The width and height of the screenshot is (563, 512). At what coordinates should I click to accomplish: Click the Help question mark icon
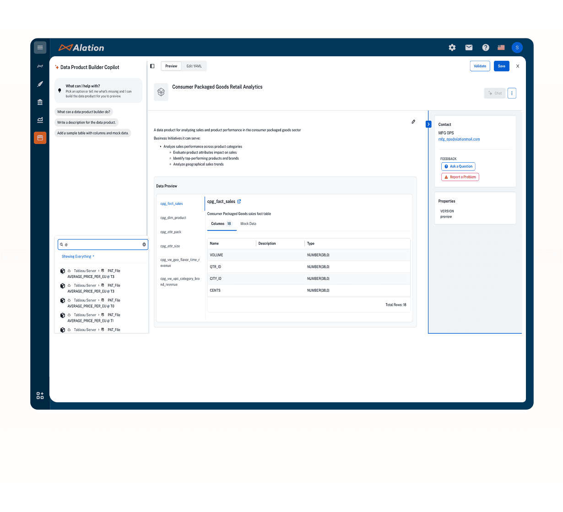pos(485,47)
